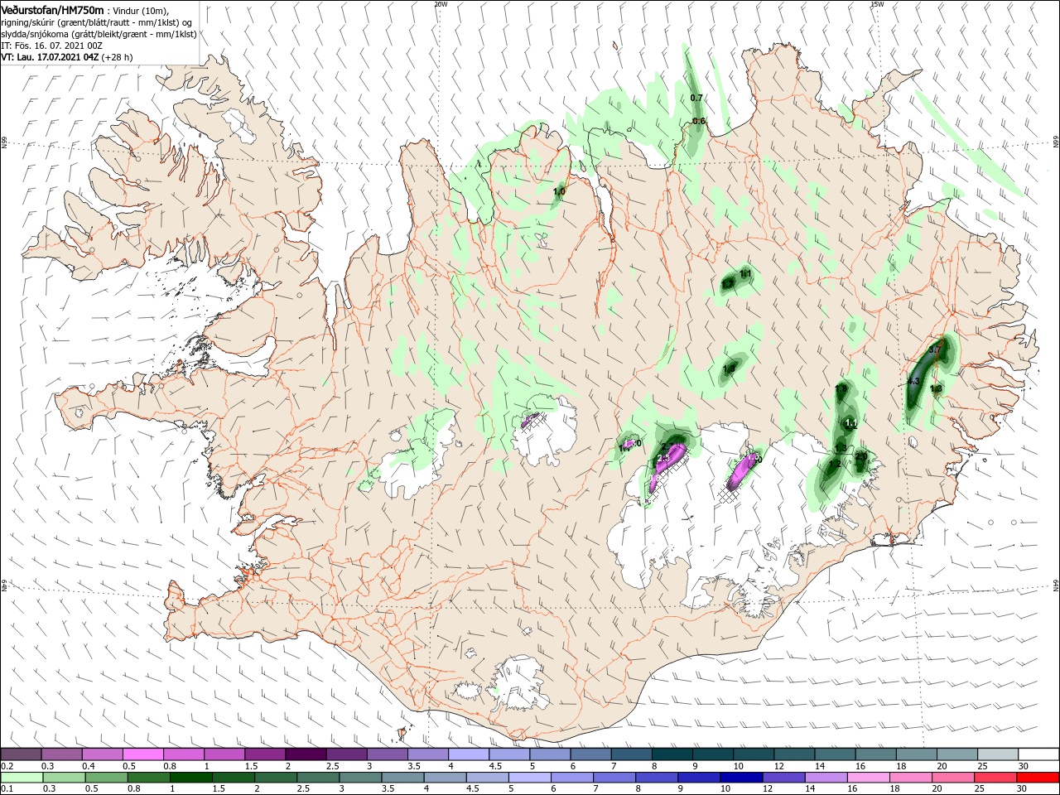This screenshot has height=795, width=1060.
Task: Click the 15W longitude label at the top
Action: [877, 3]
